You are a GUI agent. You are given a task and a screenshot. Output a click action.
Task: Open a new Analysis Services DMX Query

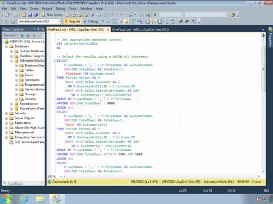[x=79, y=15]
